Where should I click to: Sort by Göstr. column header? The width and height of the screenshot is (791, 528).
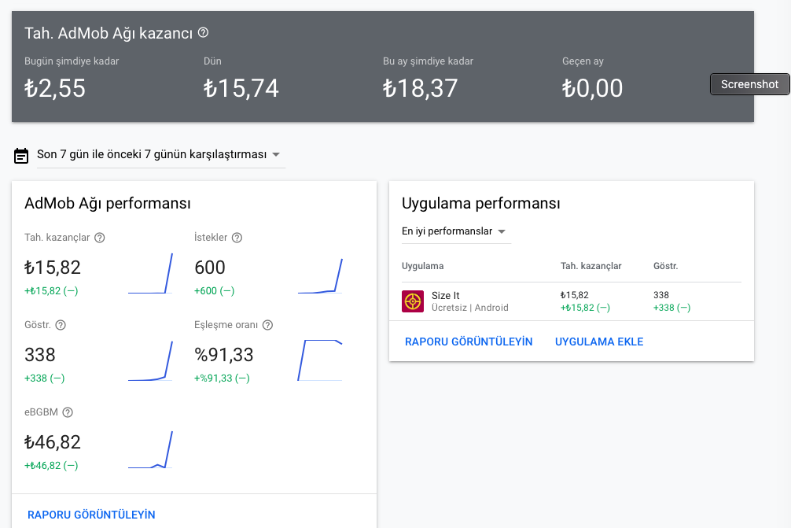pos(665,266)
